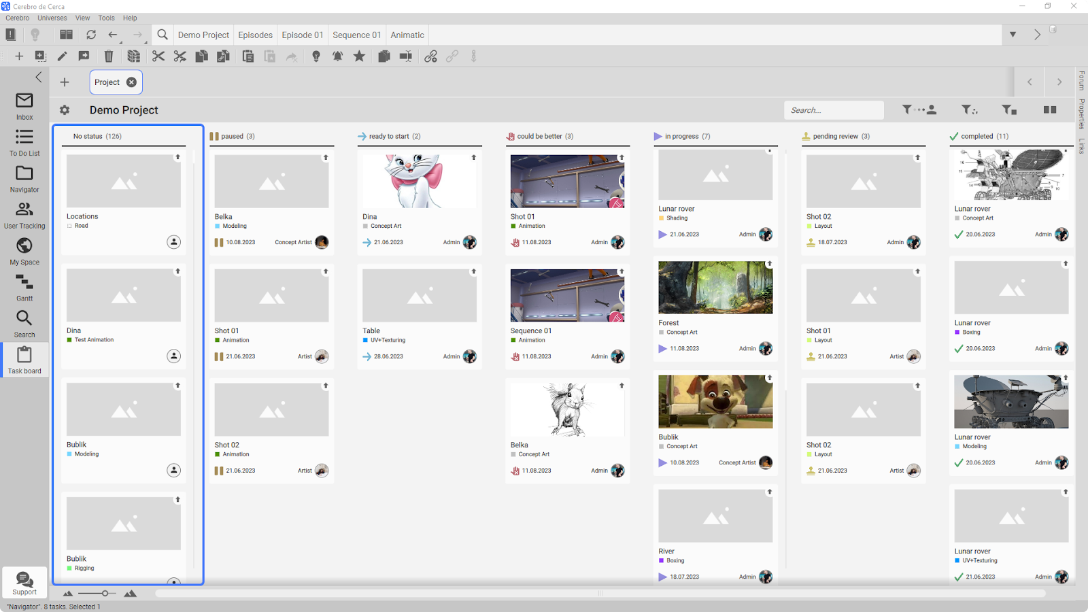Open the Universes menu
Image resolution: width=1088 pixels, height=612 pixels.
(x=52, y=18)
